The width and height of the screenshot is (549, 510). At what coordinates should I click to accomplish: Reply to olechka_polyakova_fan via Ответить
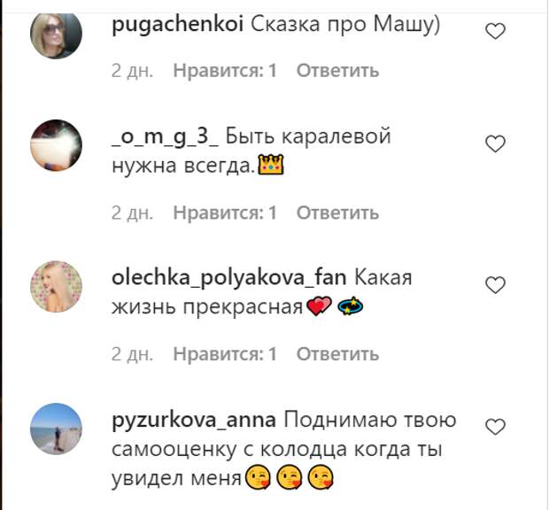pyautogui.click(x=338, y=354)
